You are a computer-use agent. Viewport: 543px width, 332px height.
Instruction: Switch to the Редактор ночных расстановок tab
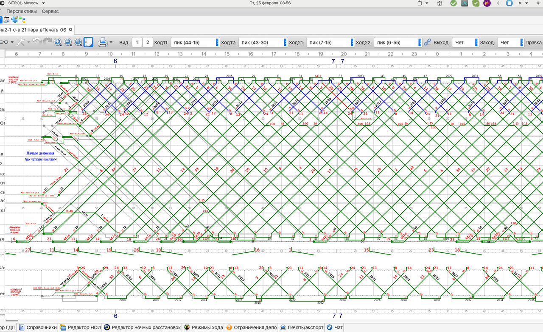point(143,327)
